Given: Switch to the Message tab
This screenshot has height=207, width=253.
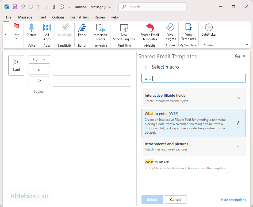Looking at the screenshot, I should [25, 17].
